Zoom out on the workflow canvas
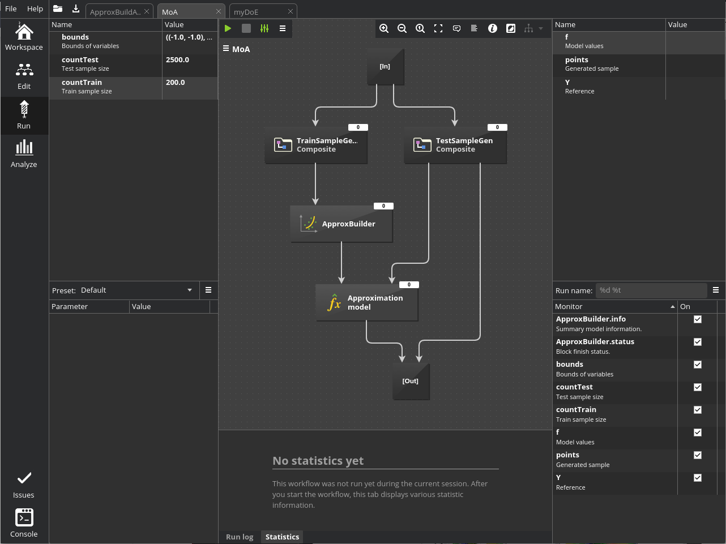 (402, 28)
